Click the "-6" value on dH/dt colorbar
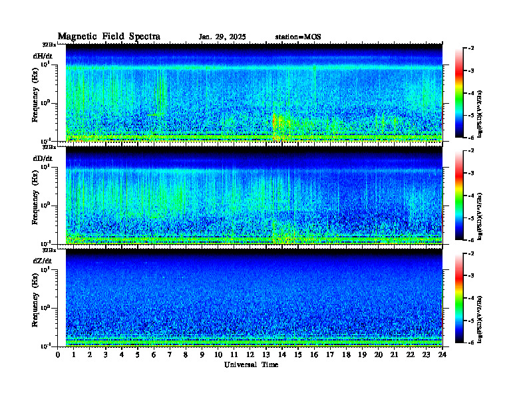The image size is (527, 407). (x=471, y=138)
